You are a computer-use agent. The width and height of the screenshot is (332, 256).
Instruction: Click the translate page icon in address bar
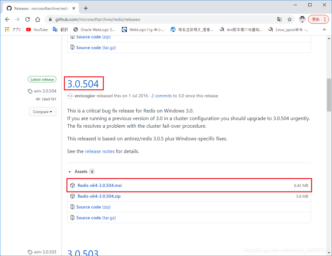(x=279, y=20)
